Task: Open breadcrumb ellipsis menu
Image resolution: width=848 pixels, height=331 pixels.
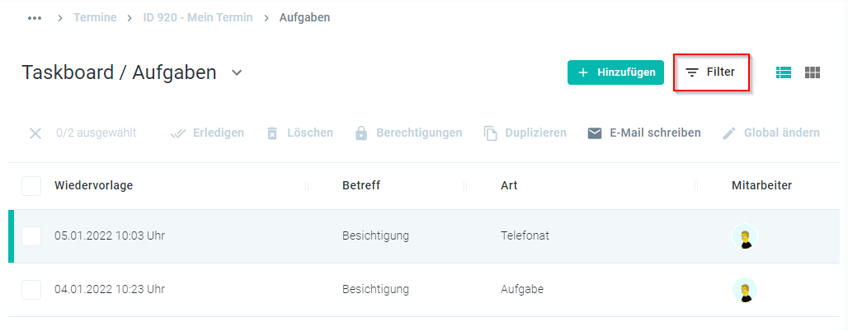Action: [35, 18]
